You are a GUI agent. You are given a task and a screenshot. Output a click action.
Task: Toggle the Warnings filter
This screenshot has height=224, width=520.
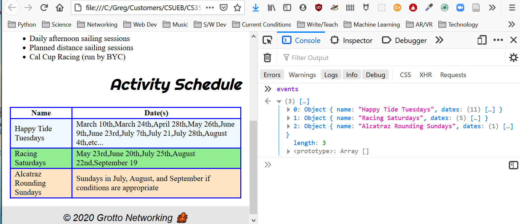(302, 75)
